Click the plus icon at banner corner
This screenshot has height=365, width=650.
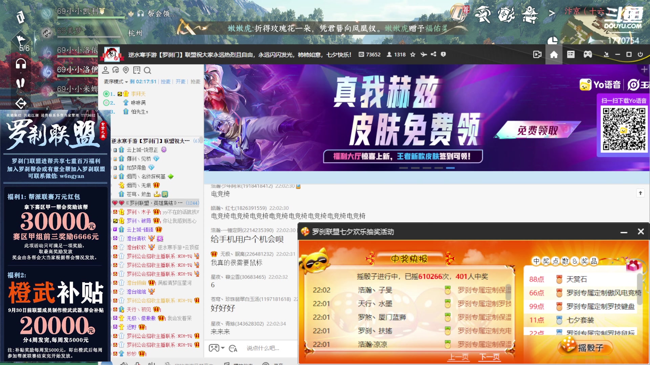tap(644, 70)
